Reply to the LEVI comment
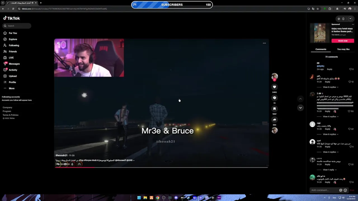The width and height of the screenshot is (358, 201). pyautogui.click(x=328, y=164)
